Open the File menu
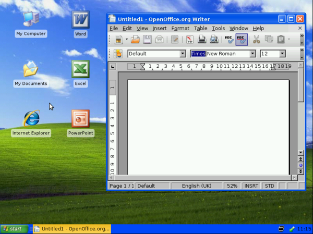This screenshot has width=313, height=234. coord(114,28)
